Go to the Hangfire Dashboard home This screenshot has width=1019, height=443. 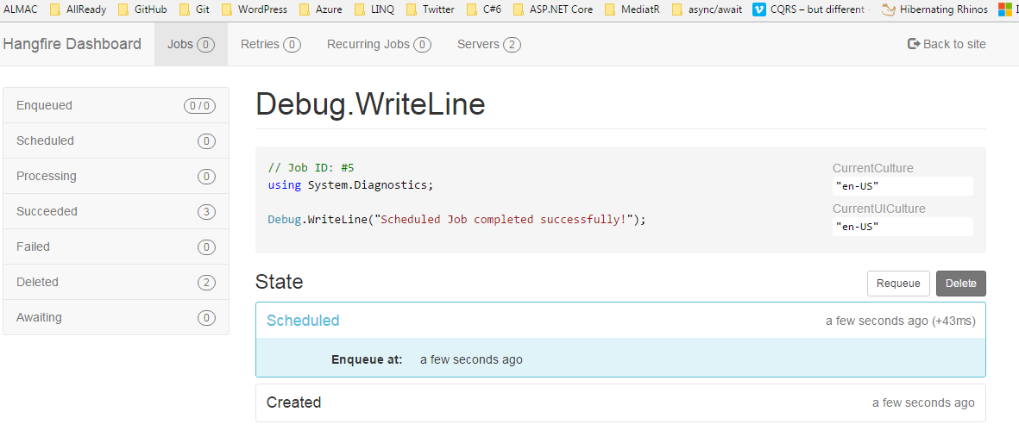pyautogui.click(x=72, y=44)
